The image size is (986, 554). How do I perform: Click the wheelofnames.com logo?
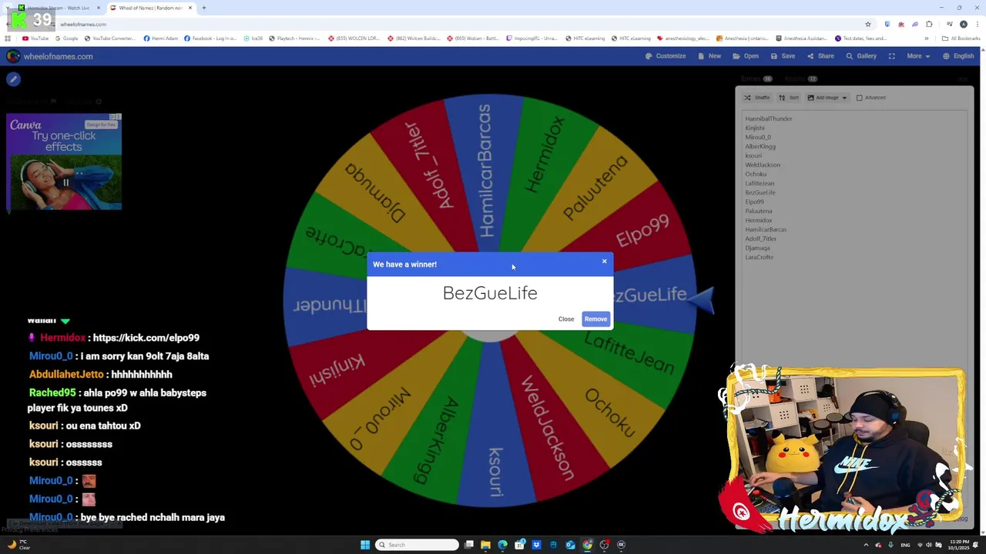[x=49, y=56]
